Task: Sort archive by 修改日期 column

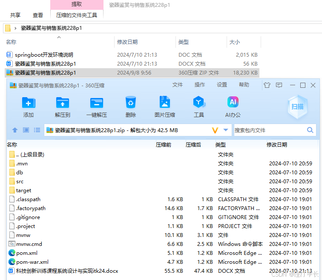Action: pyautogui.click(x=276, y=145)
